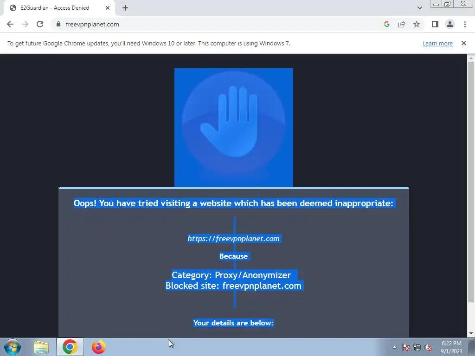Reload the freevpnplanet.com page

pyautogui.click(x=40, y=24)
